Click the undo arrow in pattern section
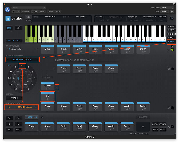The height and width of the screenshot is (143, 179). (9, 118)
